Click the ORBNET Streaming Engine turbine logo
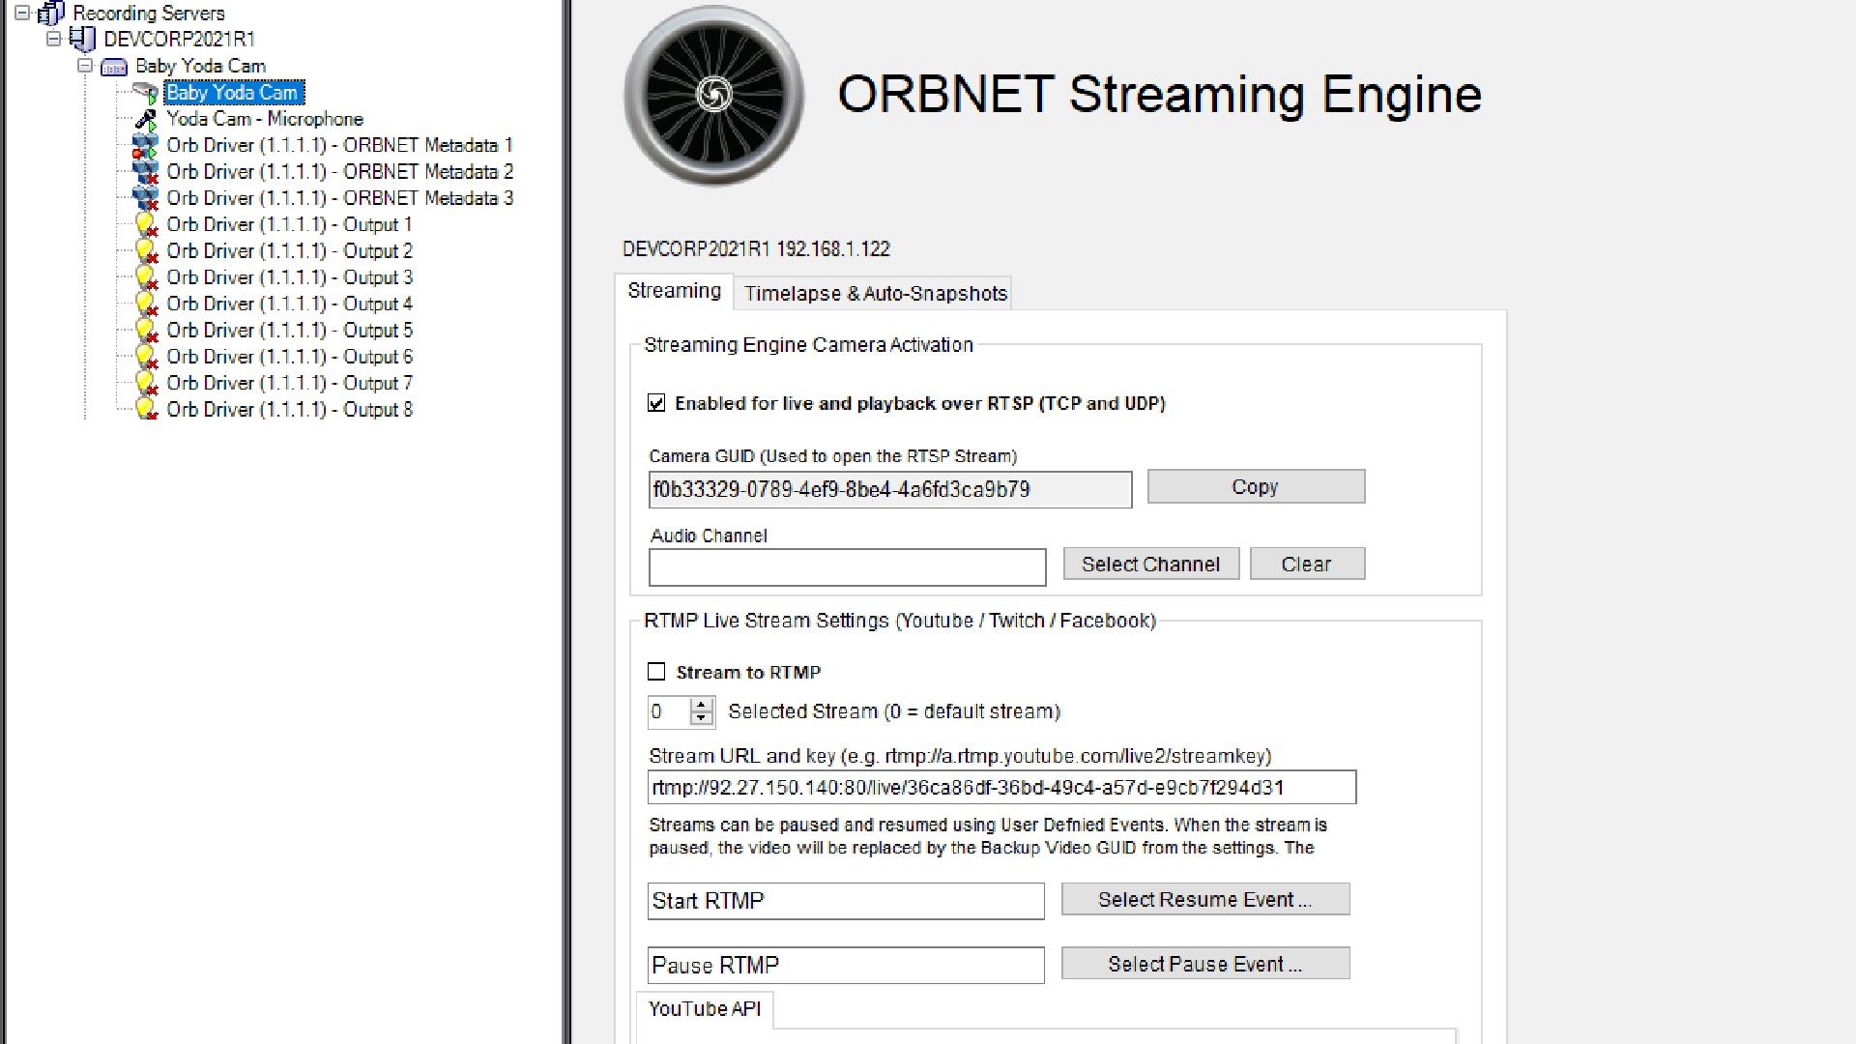Screen dimensions: 1856x1044 (x=713, y=96)
